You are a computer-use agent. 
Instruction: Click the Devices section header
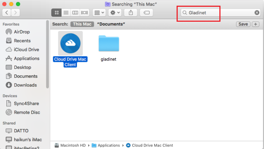(x=10, y=96)
